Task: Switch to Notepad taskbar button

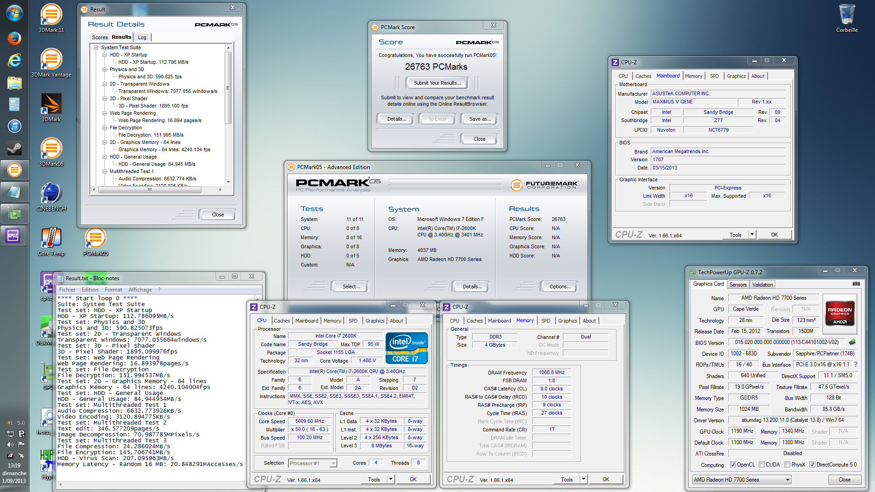Action: pyautogui.click(x=15, y=192)
